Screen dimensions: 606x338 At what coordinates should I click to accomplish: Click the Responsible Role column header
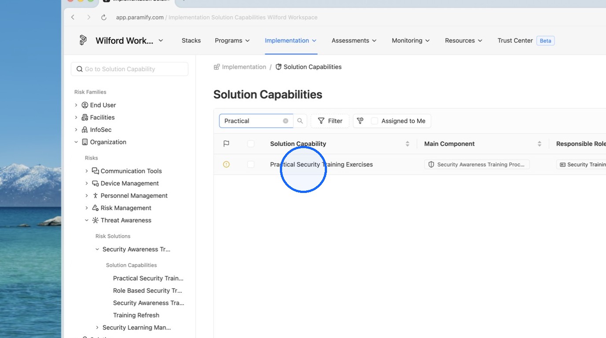coord(581,144)
